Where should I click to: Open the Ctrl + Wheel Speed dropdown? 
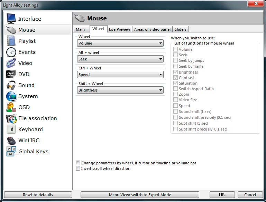coord(120,75)
